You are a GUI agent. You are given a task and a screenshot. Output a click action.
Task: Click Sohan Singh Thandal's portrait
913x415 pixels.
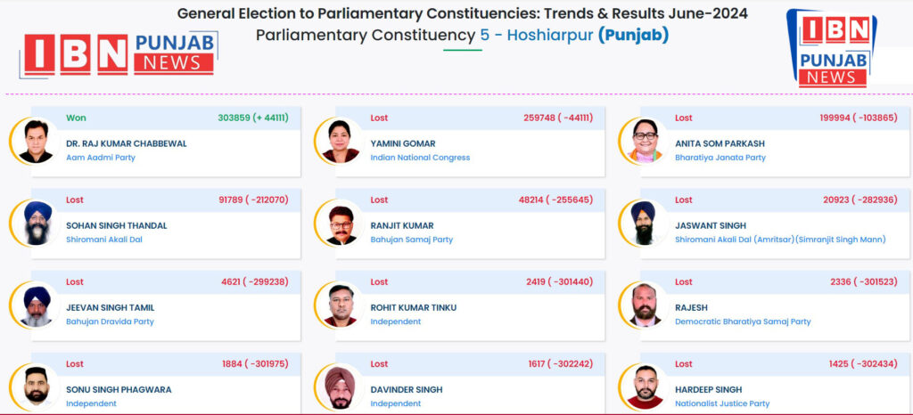[36, 223]
